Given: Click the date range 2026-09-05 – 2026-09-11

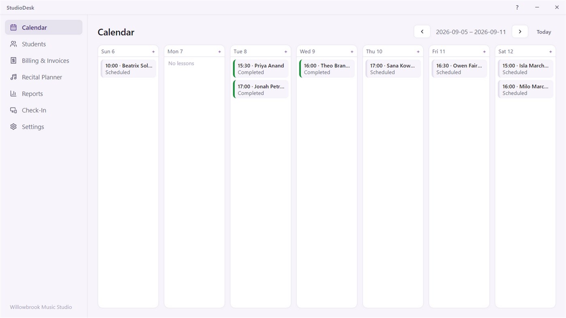Looking at the screenshot, I should (471, 32).
